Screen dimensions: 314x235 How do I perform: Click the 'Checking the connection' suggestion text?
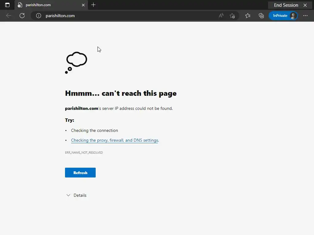(94, 130)
